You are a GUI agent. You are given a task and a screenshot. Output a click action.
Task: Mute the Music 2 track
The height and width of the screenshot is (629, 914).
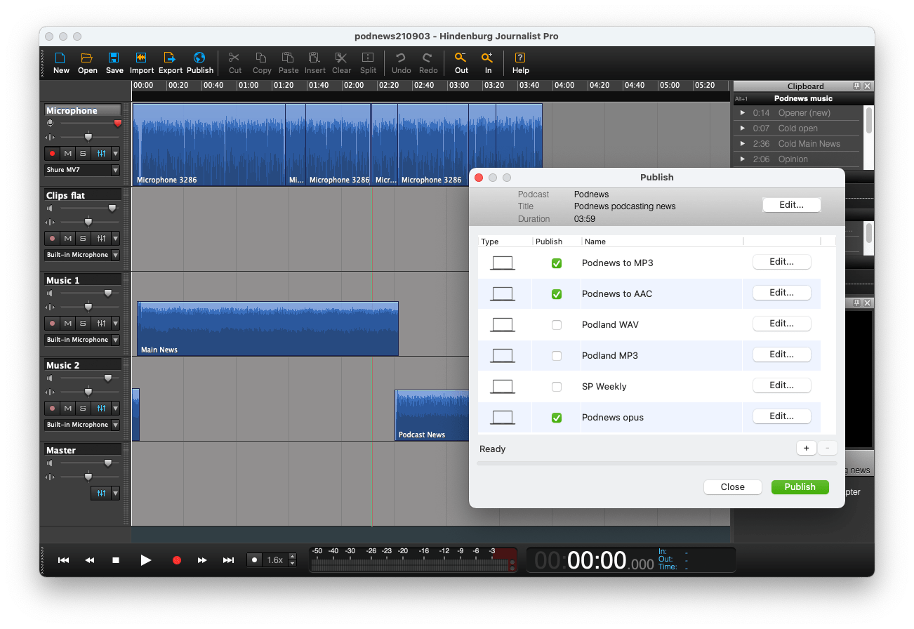pyautogui.click(x=67, y=408)
